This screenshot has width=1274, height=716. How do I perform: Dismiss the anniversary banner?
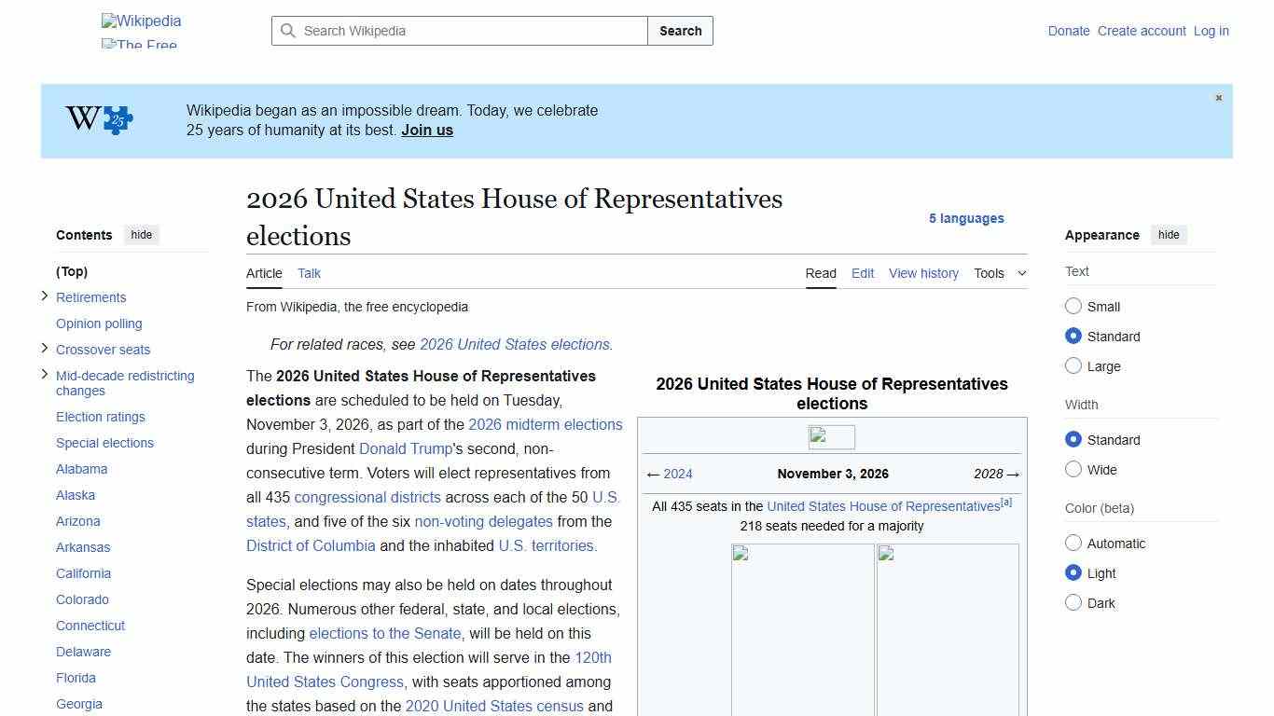tap(1218, 97)
